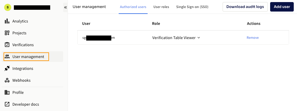Click the Projects grid-plus icon

tap(7, 33)
